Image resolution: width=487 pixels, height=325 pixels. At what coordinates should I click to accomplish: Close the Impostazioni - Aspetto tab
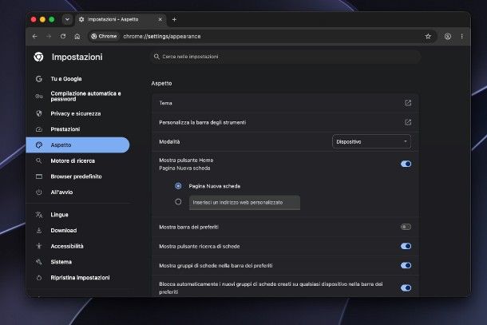(160, 19)
